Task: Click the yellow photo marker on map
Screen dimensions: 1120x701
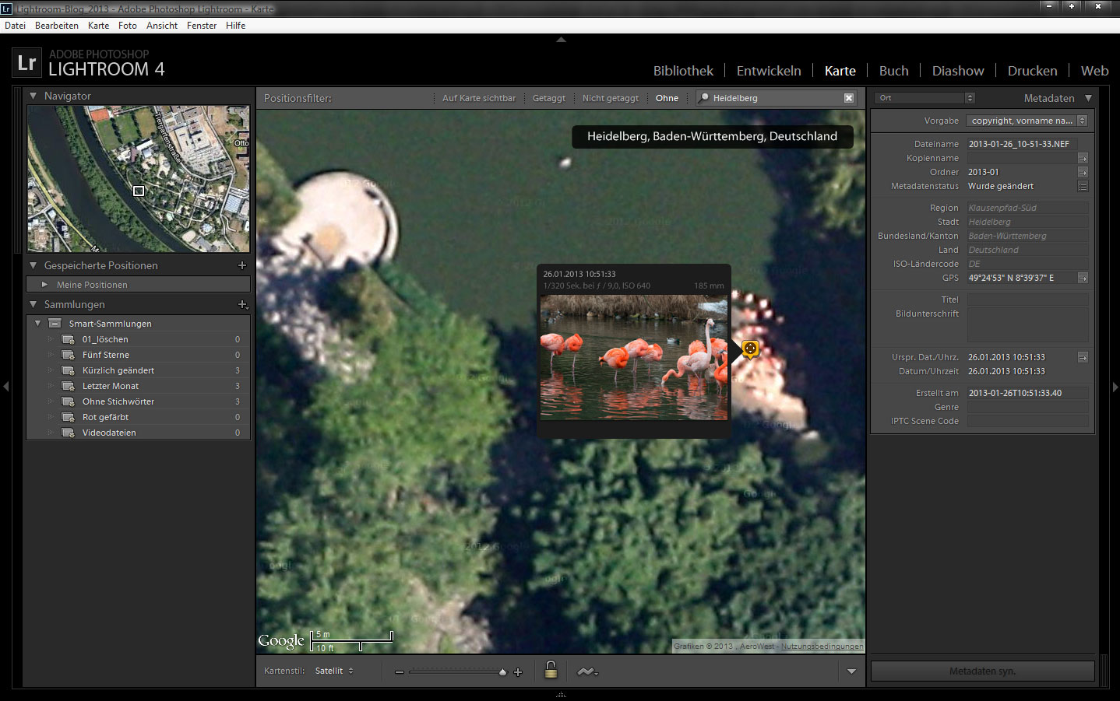Action: click(750, 349)
